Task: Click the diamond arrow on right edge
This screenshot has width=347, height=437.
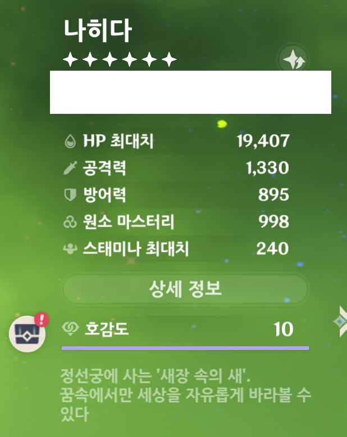Action: click(x=340, y=321)
